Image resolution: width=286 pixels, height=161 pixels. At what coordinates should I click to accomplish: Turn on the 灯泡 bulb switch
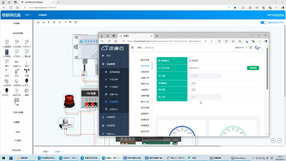pyautogui.click(x=192, y=90)
